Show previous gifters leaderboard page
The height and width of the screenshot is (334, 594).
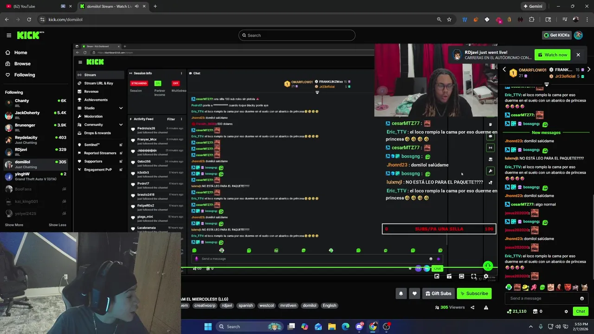pos(504,70)
